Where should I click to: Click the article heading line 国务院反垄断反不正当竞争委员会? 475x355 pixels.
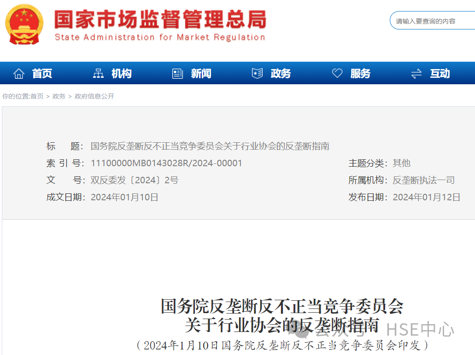click(x=282, y=306)
